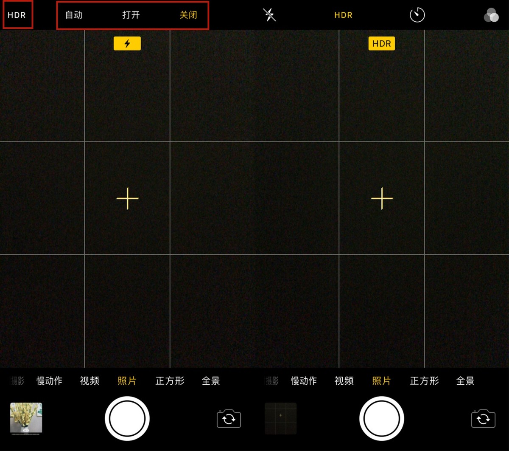This screenshot has height=451, width=509.
Task: Tap the flip camera icon on right screen
Action: coord(483,419)
